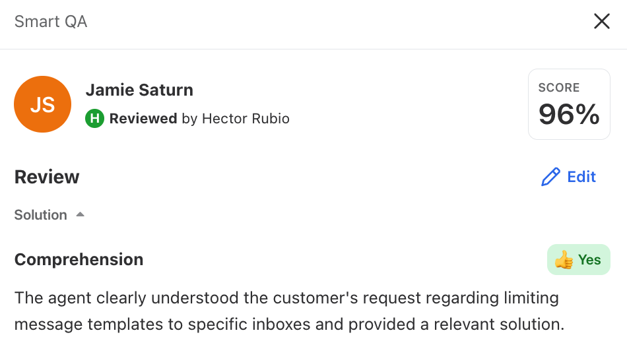
Task: Open the JS orange avatar
Action: point(42,104)
